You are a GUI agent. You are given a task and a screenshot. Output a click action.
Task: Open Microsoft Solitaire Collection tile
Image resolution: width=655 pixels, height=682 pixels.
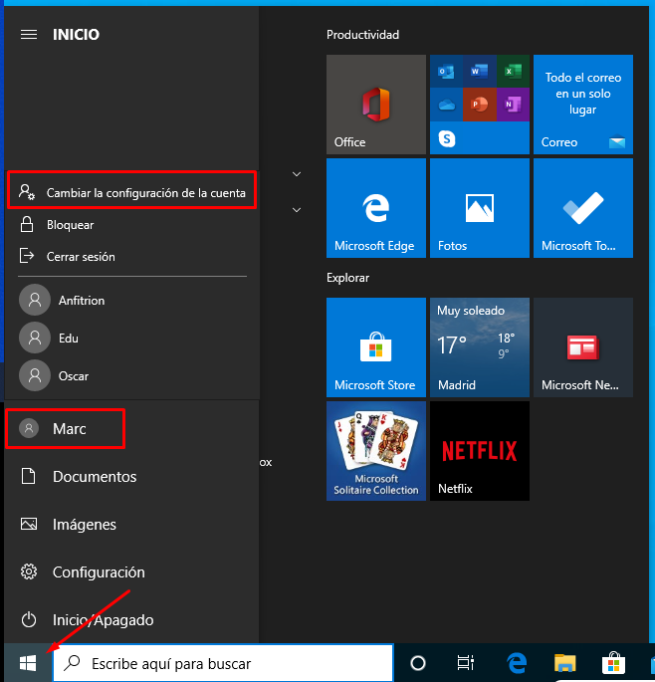coord(375,451)
